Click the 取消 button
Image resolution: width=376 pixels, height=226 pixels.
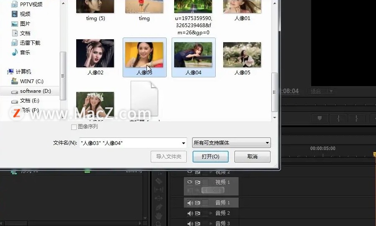click(x=252, y=157)
